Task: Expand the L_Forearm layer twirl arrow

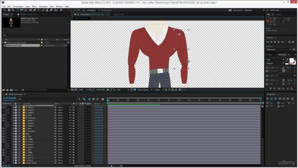Action: pyautogui.click(x=14, y=131)
